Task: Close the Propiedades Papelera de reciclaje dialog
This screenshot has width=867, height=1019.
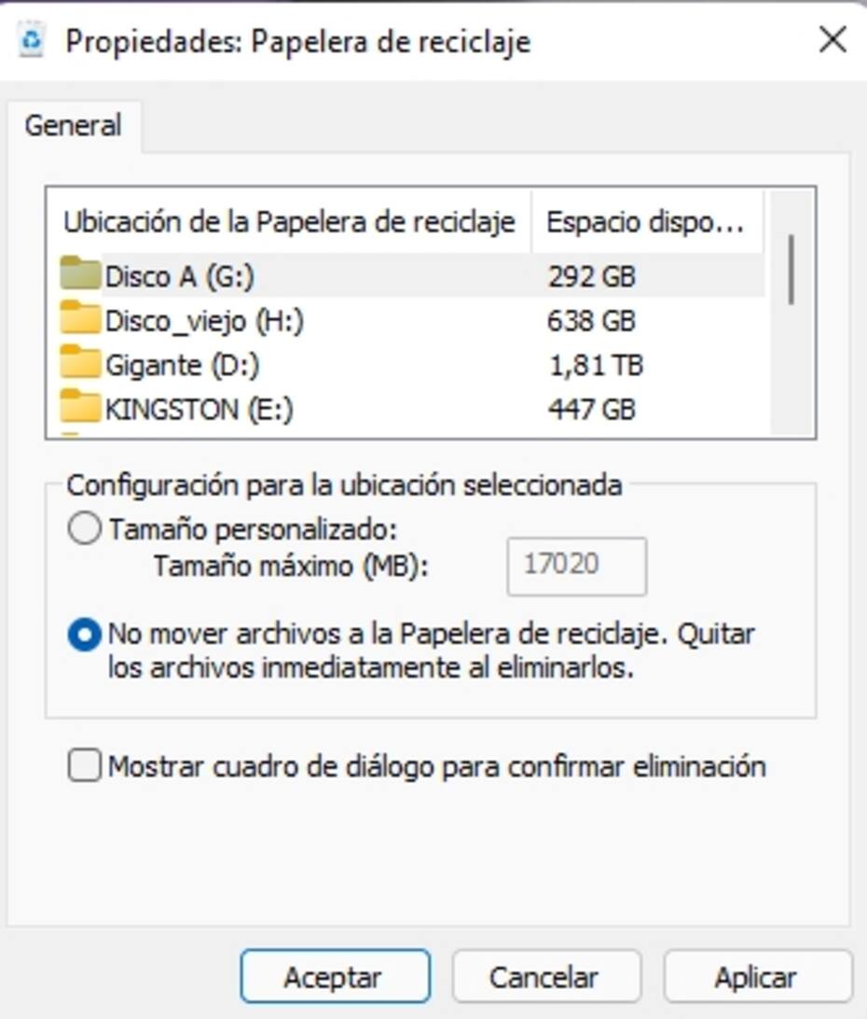Action: coord(833,40)
